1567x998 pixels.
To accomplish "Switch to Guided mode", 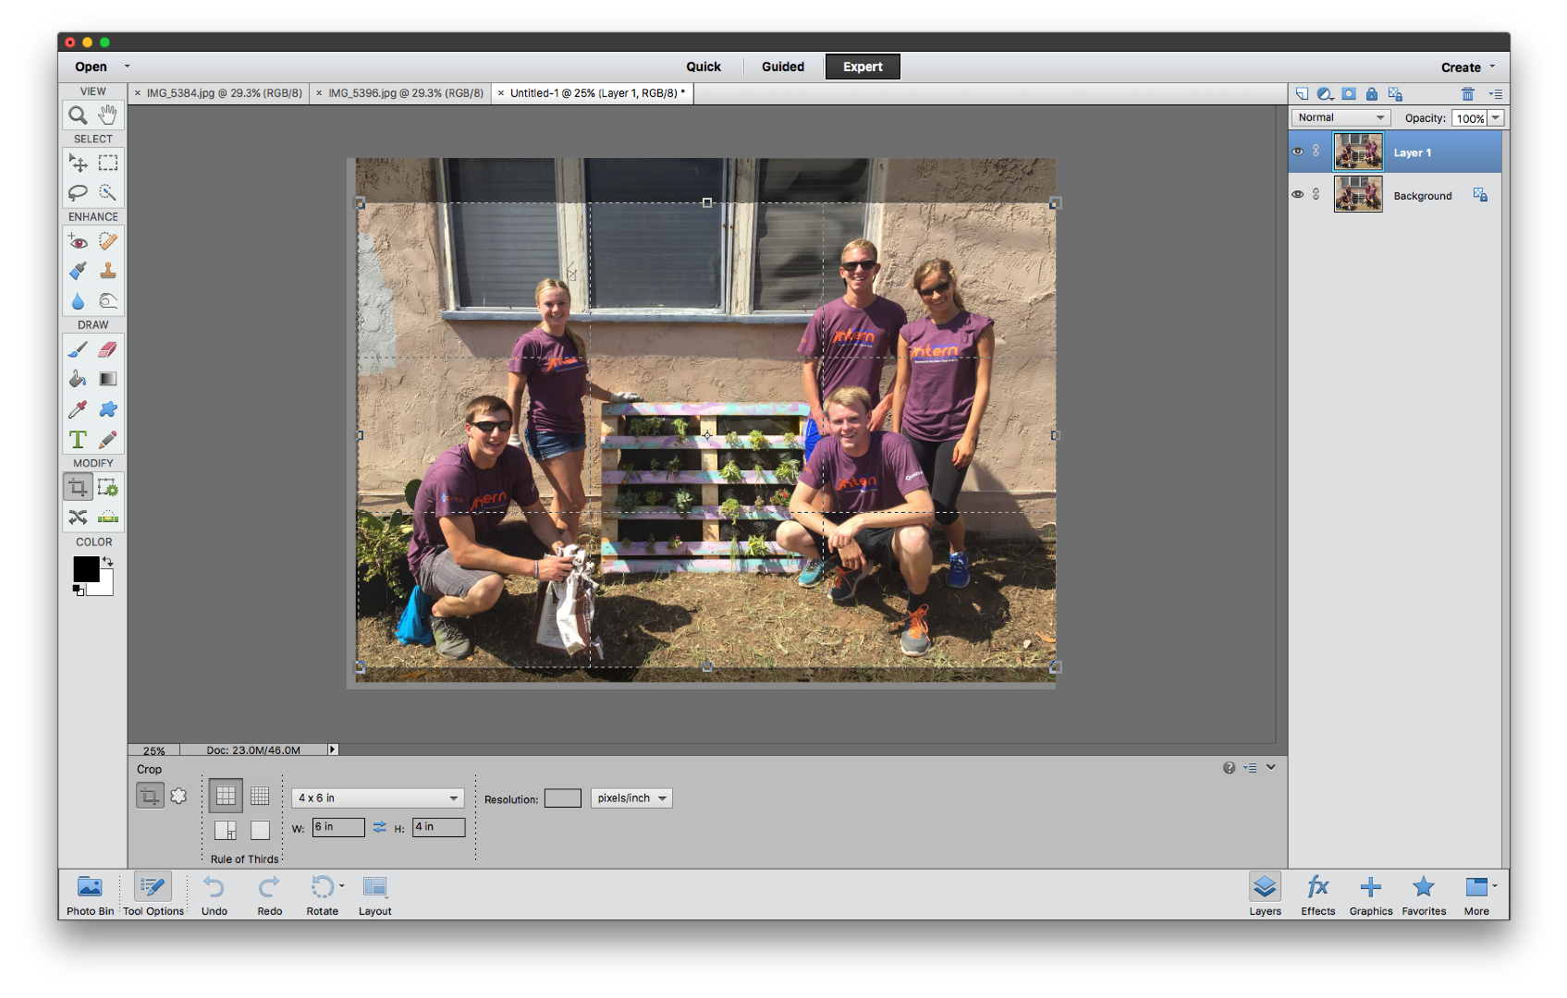I will [783, 67].
